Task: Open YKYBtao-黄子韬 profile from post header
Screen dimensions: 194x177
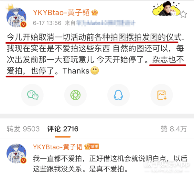Action: point(61,13)
